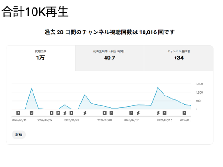
Task: Click the 過去 28 日間 views summary heading
Action: [x=110, y=32]
